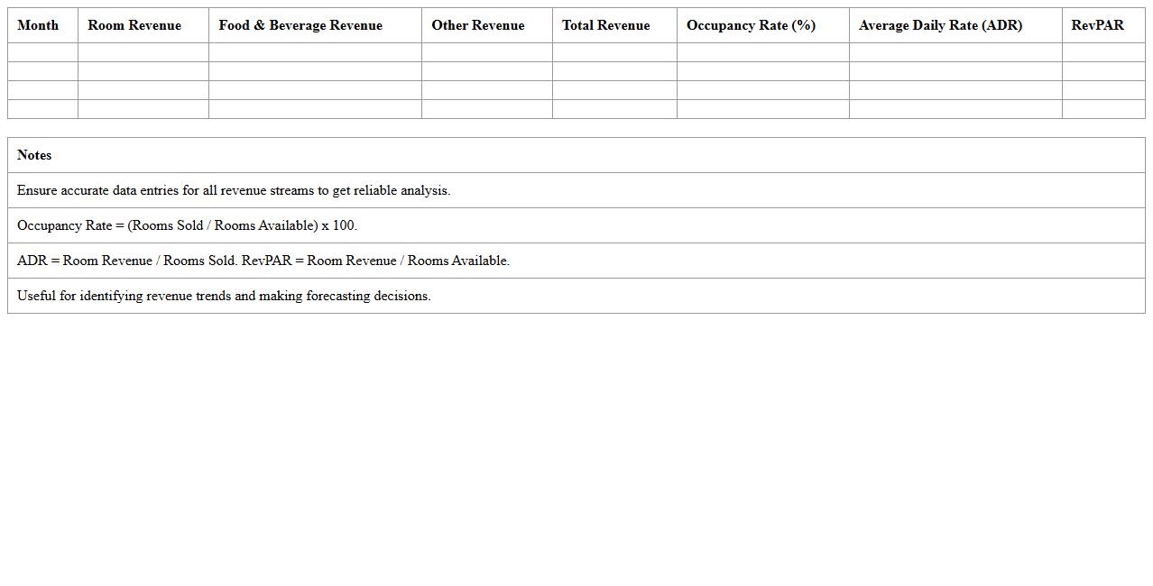Viewport: 1153px width, 586px height.
Task: Select the Room Revenue header cell
Action: [134, 25]
